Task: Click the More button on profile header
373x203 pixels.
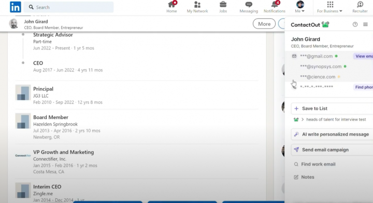Action: pos(264,24)
